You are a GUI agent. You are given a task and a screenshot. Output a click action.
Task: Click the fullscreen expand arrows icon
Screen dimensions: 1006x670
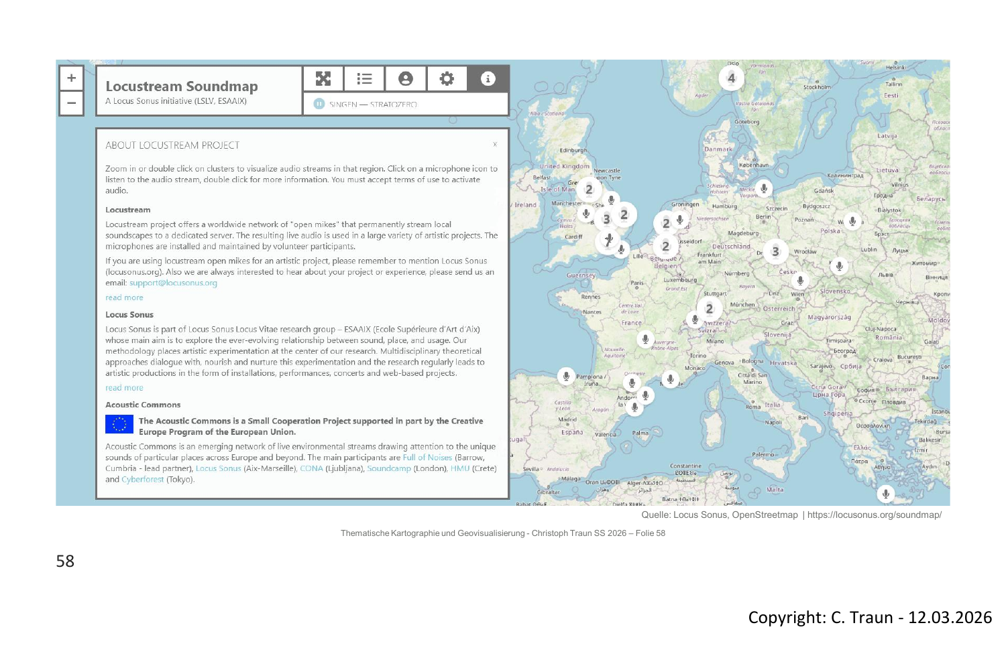(x=323, y=79)
